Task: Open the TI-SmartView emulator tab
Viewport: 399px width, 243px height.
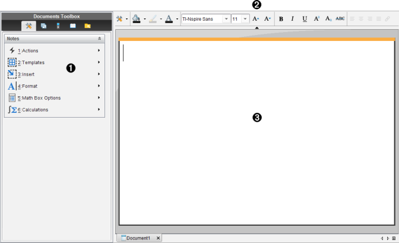Action: [x=58, y=26]
